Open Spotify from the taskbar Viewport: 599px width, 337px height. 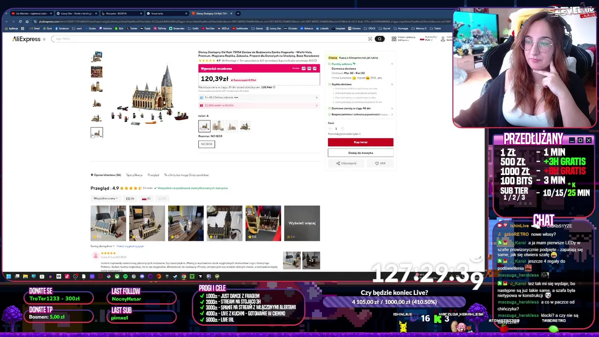[125, 276]
